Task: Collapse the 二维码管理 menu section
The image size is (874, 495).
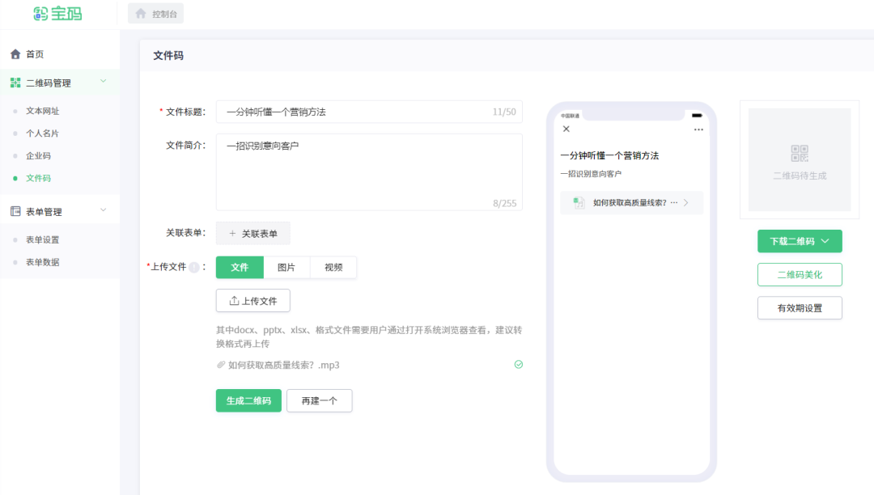Action: pos(103,82)
